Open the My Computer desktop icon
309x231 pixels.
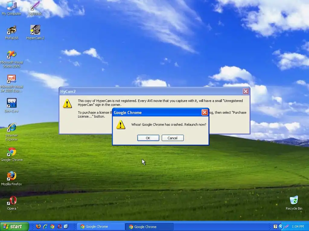click(x=11, y=8)
